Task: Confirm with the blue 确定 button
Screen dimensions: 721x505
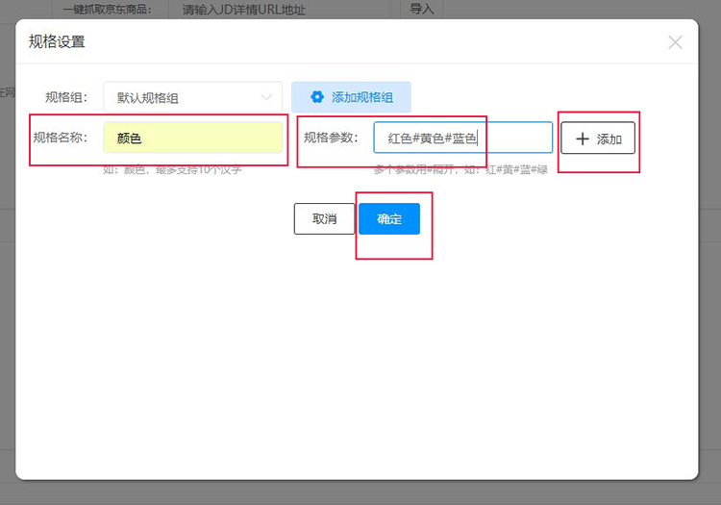Action: (x=389, y=219)
